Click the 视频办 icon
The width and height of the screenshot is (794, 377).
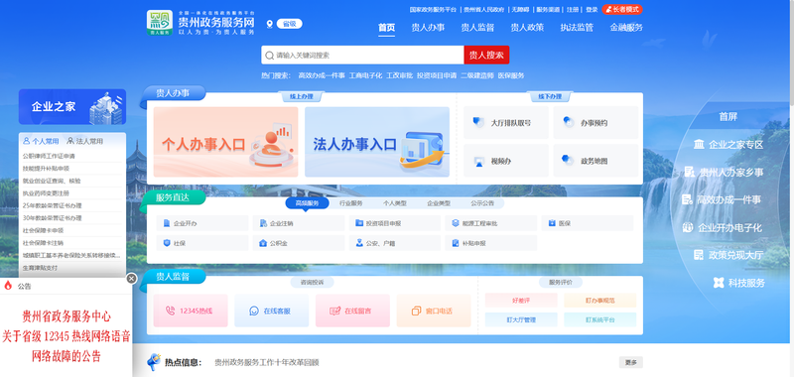[478, 161]
